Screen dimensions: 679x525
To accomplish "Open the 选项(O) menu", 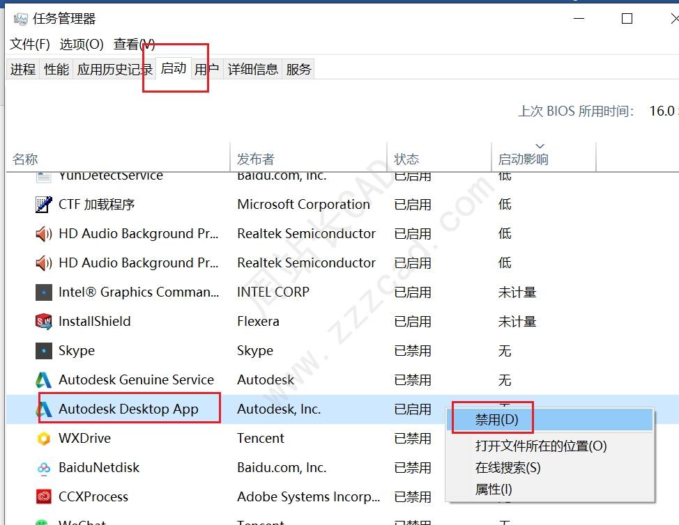I will [82, 44].
